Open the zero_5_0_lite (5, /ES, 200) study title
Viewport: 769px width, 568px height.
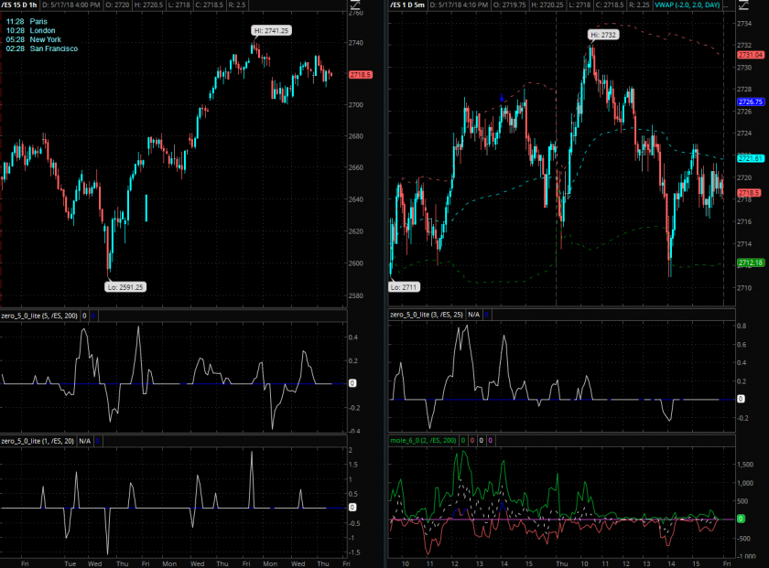click(x=40, y=315)
